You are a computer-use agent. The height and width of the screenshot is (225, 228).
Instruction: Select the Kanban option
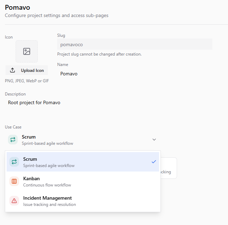(83, 181)
